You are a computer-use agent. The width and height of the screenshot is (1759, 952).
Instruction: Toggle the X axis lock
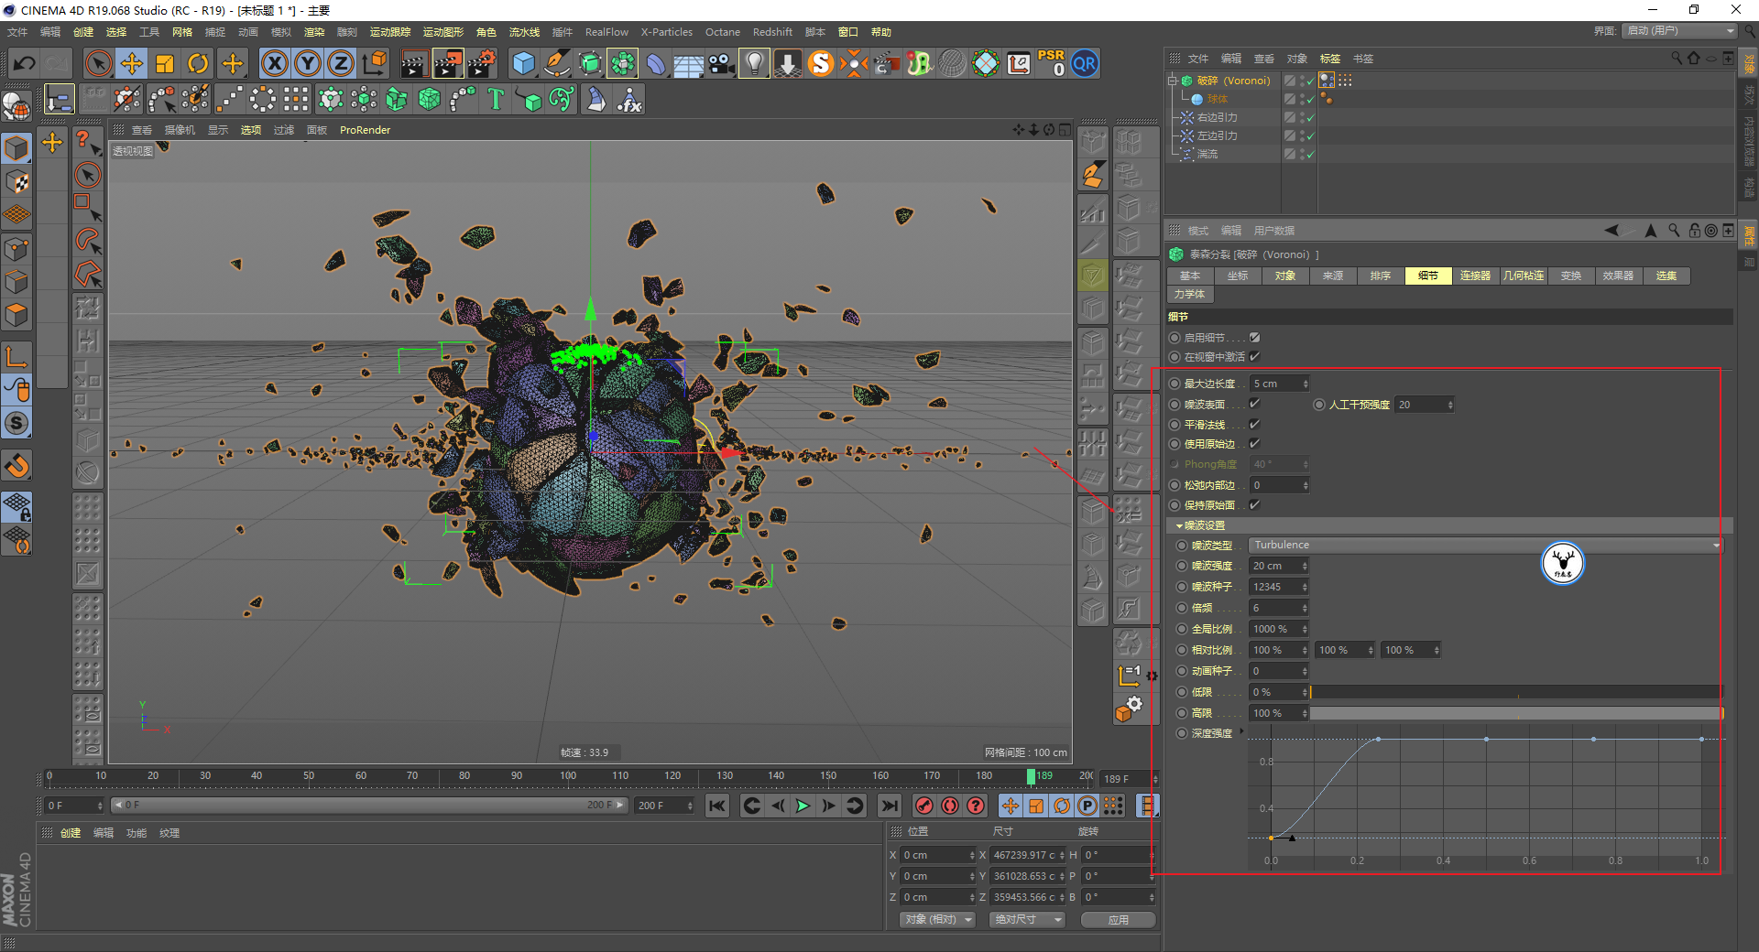(274, 63)
